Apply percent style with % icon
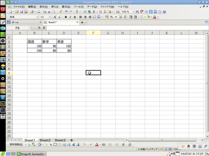This screenshot has height=156, width=209. coord(111,17)
